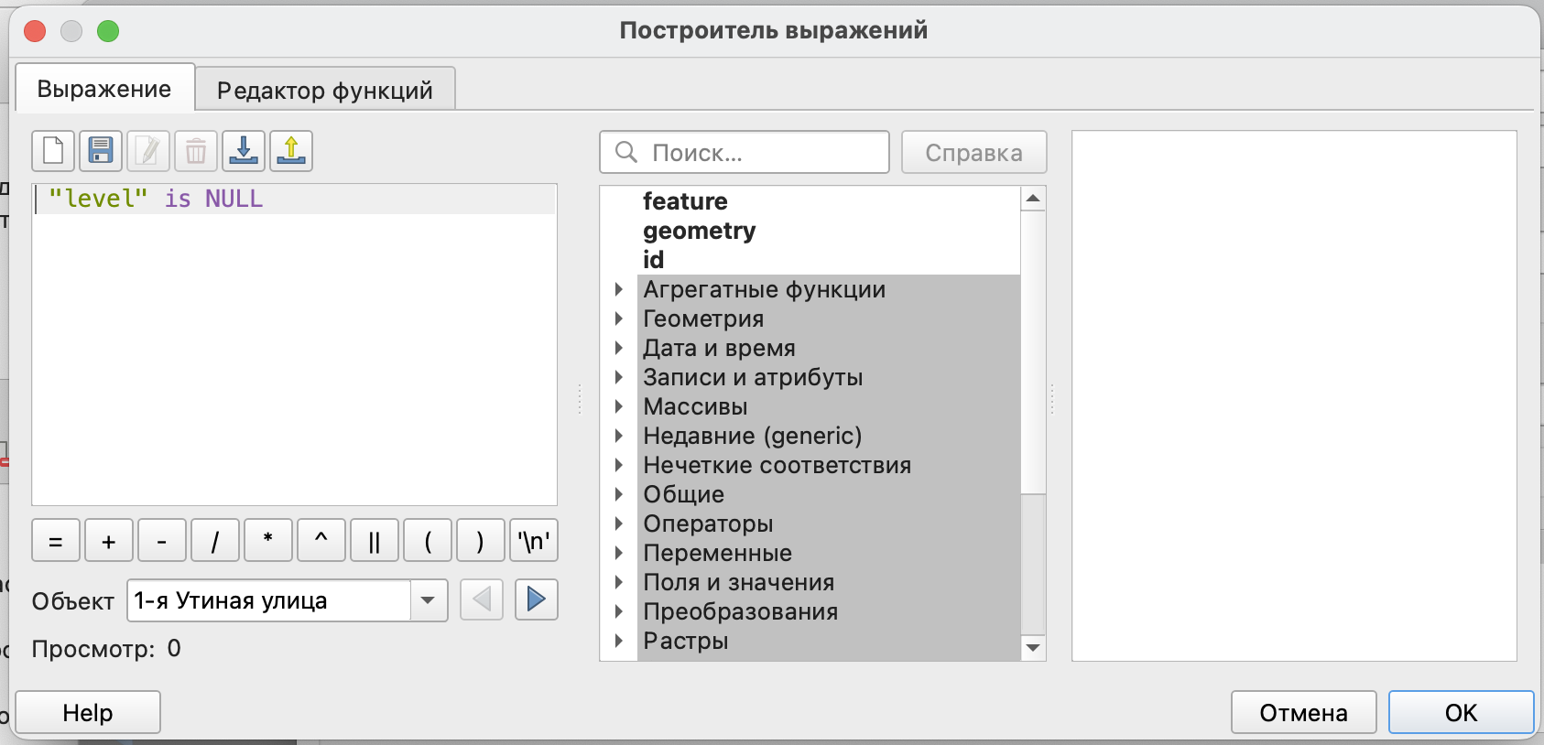The height and width of the screenshot is (745, 1544).
Task: Select the Выражение tab
Action: coord(104,89)
